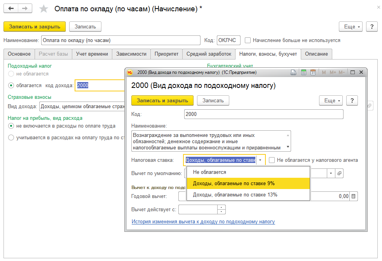Open the calendar icon in dialog title bar
This screenshot has height=261, width=382.
click(313, 72)
